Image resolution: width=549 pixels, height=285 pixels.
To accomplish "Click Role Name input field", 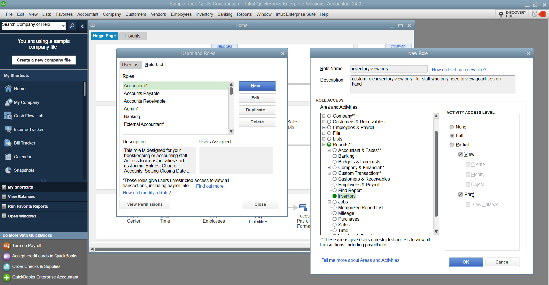I will point(389,69).
